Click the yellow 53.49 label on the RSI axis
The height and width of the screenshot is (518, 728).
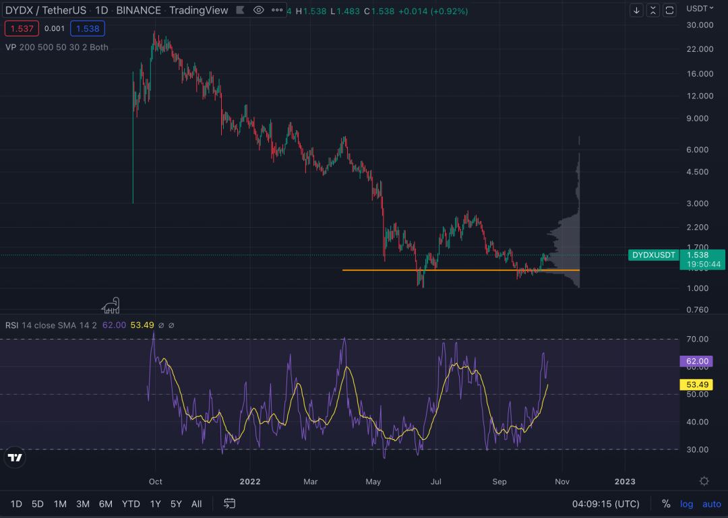[696, 385]
